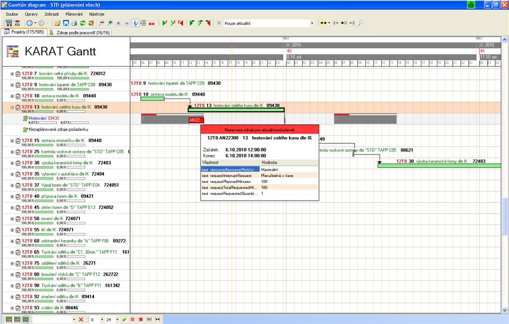Toggle the blue info tooltip icon
This screenshot has height=324, width=509.
[x=135, y=23]
